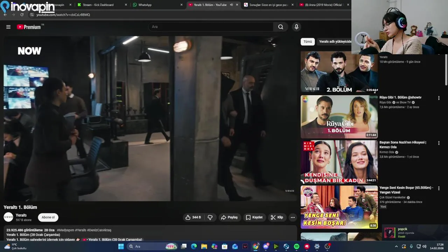Open 'Rüya Gibi 1. Bölüm @showtv' title
Viewport: 448px width, 252px height.
(400, 97)
